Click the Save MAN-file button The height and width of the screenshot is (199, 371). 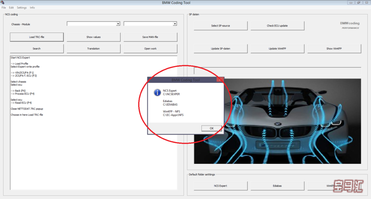[x=150, y=37]
